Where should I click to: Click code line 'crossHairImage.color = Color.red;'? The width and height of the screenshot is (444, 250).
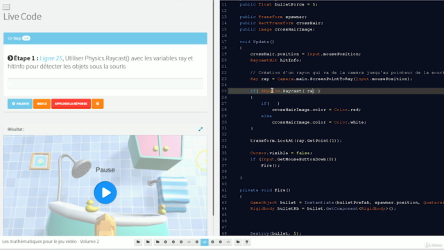(x=316, y=110)
